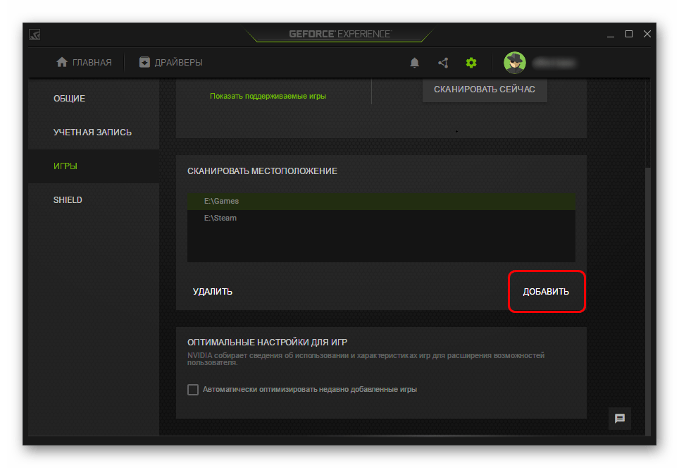Click the ДОБАВИТЬ button
This screenshot has width=679, height=468.
(x=546, y=291)
